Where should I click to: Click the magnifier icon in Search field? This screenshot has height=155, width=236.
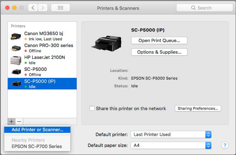point(193,8)
